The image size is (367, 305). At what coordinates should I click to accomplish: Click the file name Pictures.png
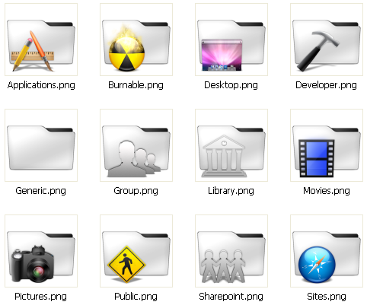[x=40, y=297]
